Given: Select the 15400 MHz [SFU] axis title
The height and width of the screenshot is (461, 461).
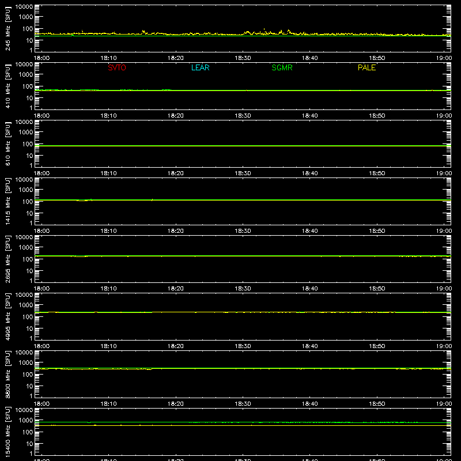Looking at the screenshot, I should (x=7, y=432).
